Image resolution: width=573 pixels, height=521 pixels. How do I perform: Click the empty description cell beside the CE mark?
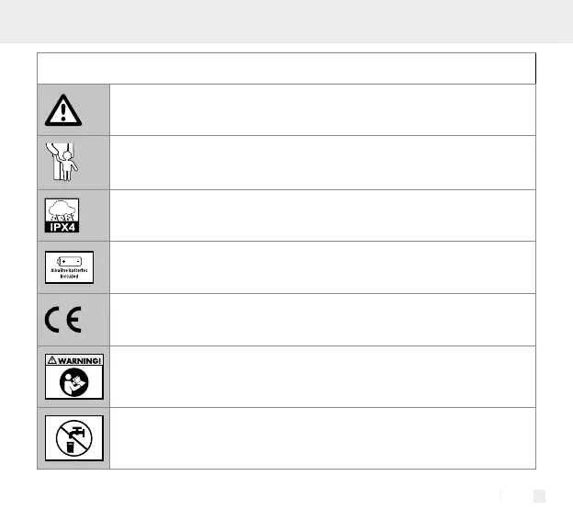pos(321,319)
